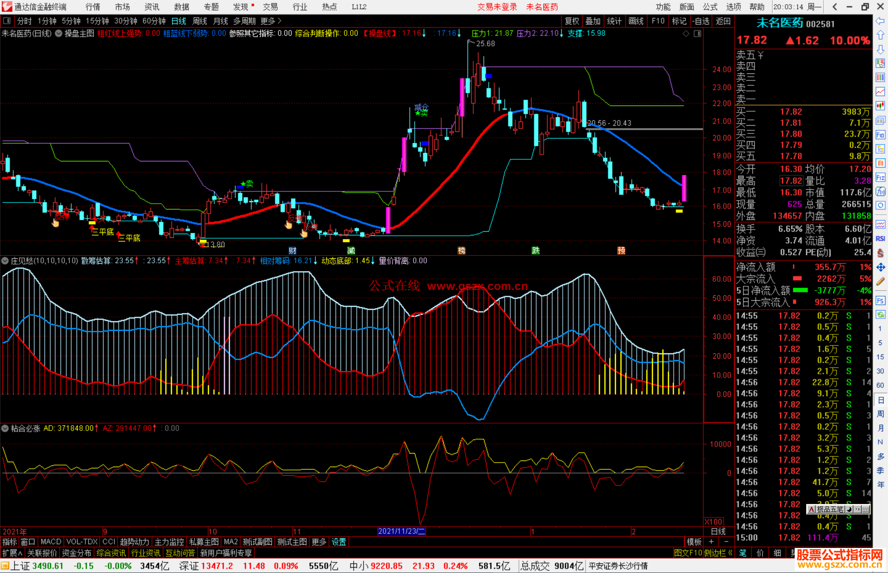Viewport: 888px width, 573px height.
Task: Open the 叠加 overlay dropdown
Action: coord(593,21)
